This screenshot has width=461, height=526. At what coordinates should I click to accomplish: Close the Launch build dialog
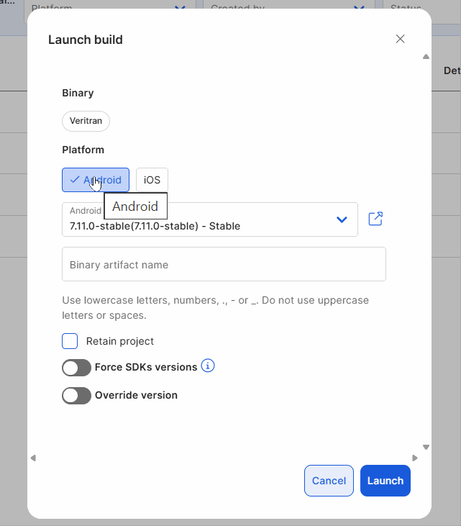tap(401, 39)
